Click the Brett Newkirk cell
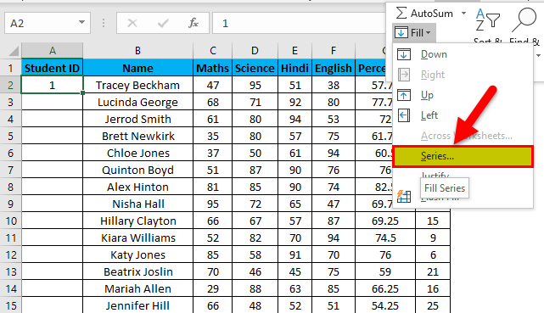 [x=137, y=136]
